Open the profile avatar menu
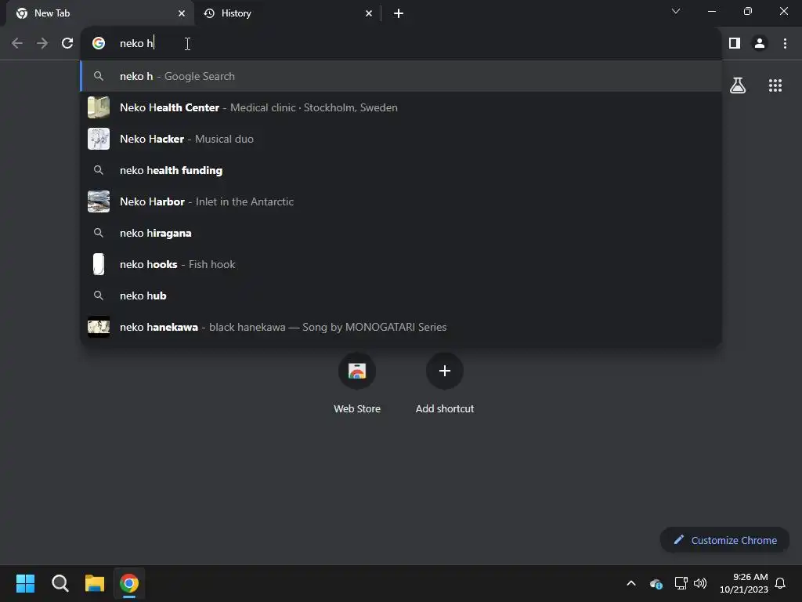 (760, 44)
